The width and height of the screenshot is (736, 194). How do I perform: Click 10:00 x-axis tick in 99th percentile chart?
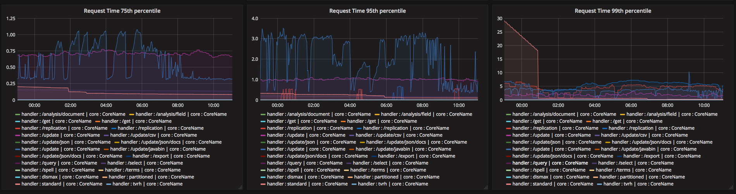coord(704,105)
